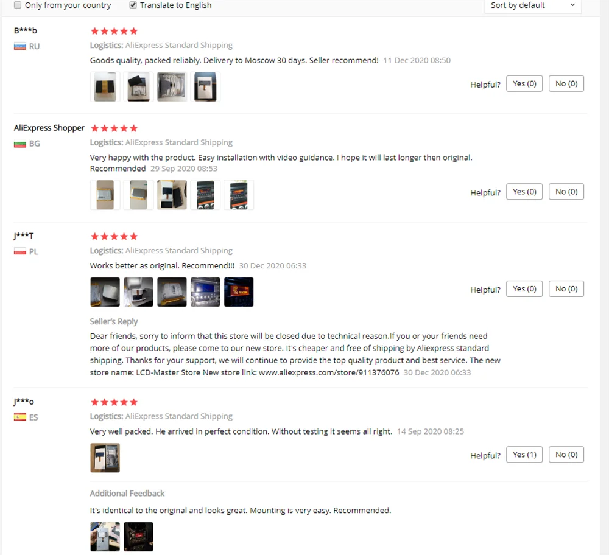
Task: Vote No (0) on AliExpress Shopper's review
Action: tap(566, 192)
